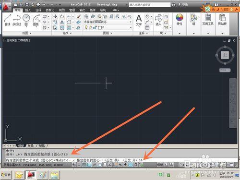Open the Text (文字) tool

(139, 20)
